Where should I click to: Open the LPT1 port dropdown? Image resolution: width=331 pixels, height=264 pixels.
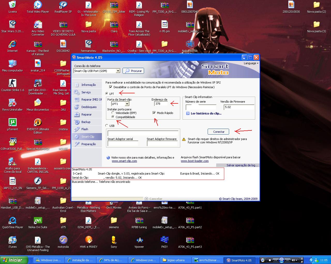(x=127, y=104)
